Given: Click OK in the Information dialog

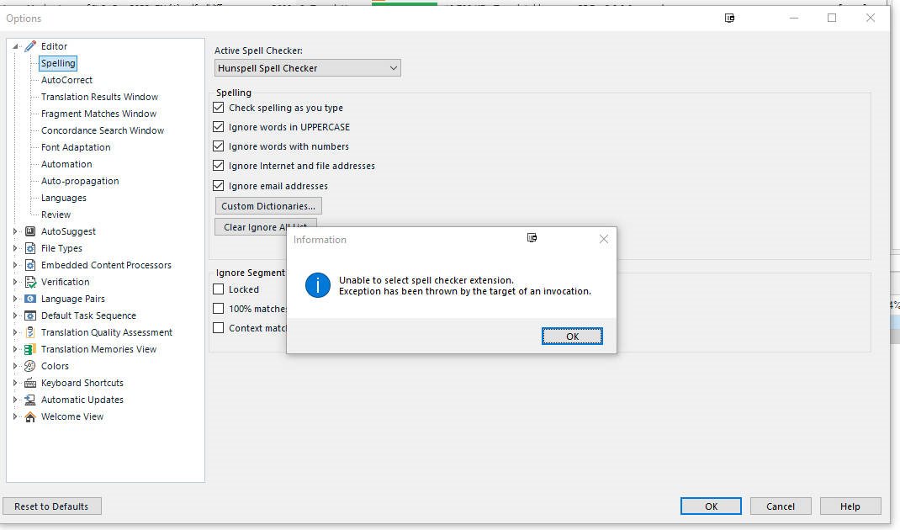Looking at the screenshot, I should 572,337.
